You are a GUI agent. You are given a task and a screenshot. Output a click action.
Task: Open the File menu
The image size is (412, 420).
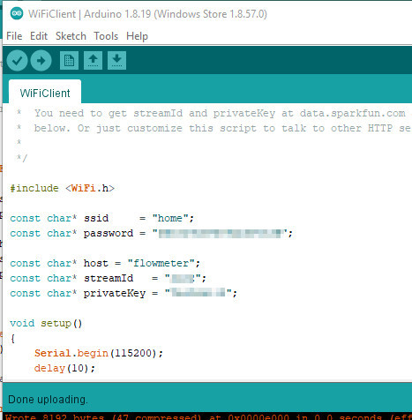click(x=14, y=36)
